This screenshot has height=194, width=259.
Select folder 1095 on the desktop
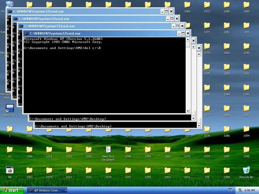pos(246,152)
